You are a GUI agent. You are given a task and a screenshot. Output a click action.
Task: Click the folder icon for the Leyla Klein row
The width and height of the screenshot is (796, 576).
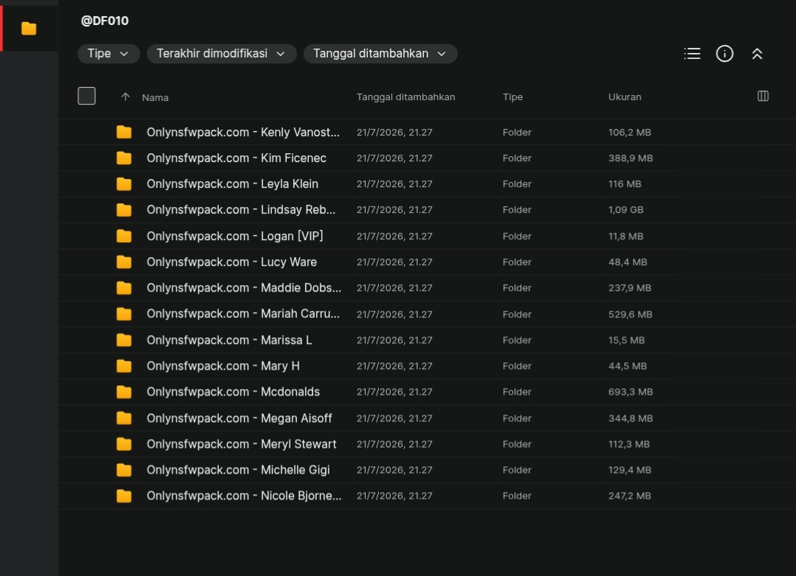[x=124, y=184]
